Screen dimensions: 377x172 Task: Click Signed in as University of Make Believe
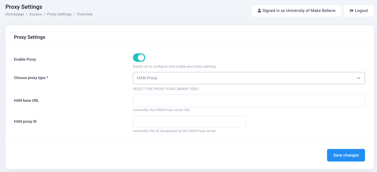click(296, 10)
